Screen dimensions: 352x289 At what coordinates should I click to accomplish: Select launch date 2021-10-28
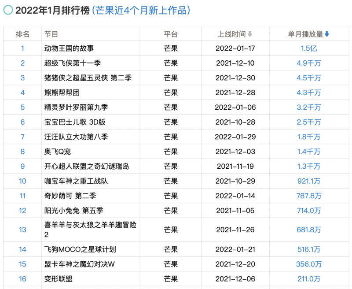(235, 122)
